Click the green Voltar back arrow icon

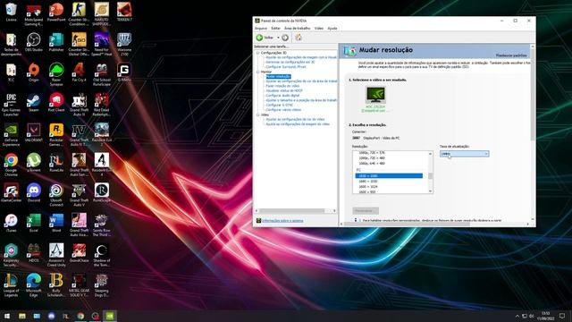click(x=260, y=38)
